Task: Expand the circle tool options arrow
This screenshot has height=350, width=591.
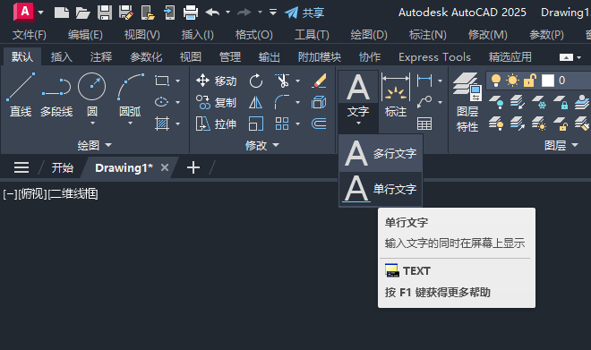Action: [x=92, y=124]
